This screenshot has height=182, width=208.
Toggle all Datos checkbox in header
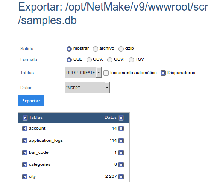[121, 118]
